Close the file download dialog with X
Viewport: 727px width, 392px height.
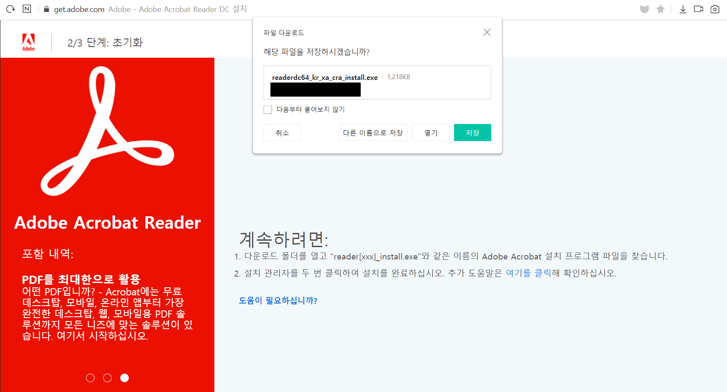click(487, 32)
